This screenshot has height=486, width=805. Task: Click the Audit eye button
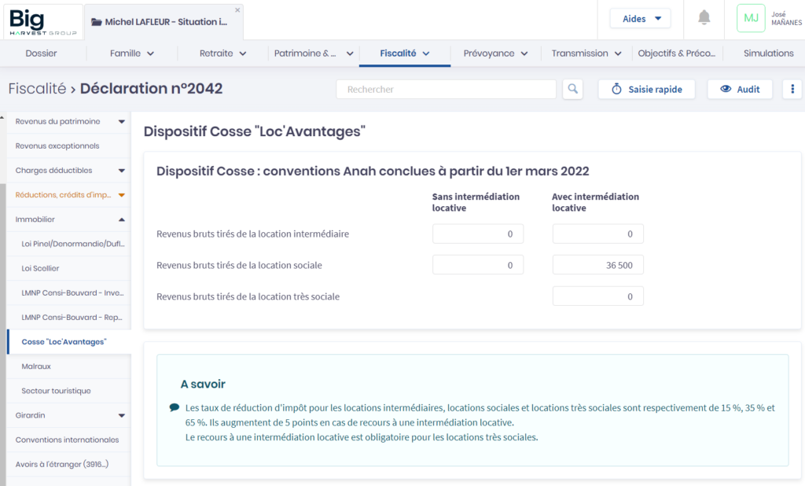tap(740, 89)
